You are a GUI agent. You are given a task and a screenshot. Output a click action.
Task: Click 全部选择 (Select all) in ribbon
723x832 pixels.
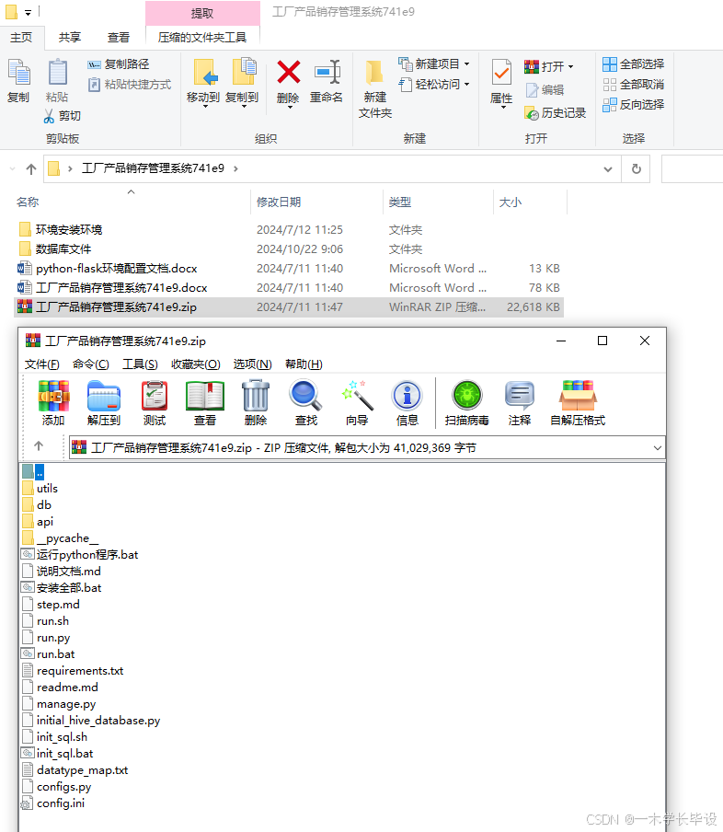[634, 64]
